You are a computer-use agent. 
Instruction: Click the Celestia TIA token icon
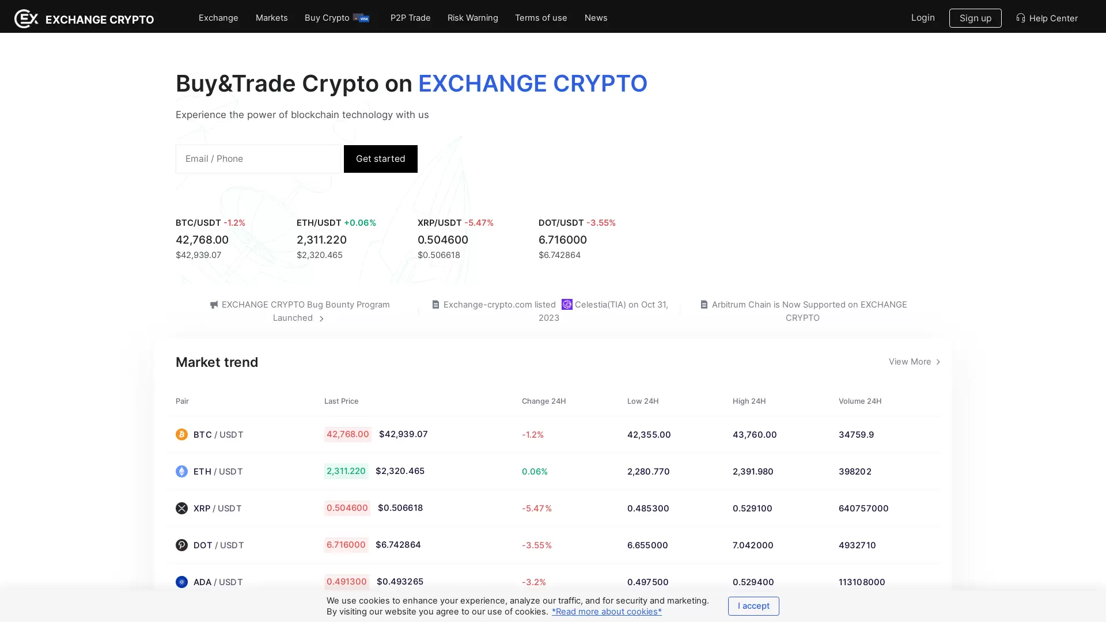[x=567, y=304]
